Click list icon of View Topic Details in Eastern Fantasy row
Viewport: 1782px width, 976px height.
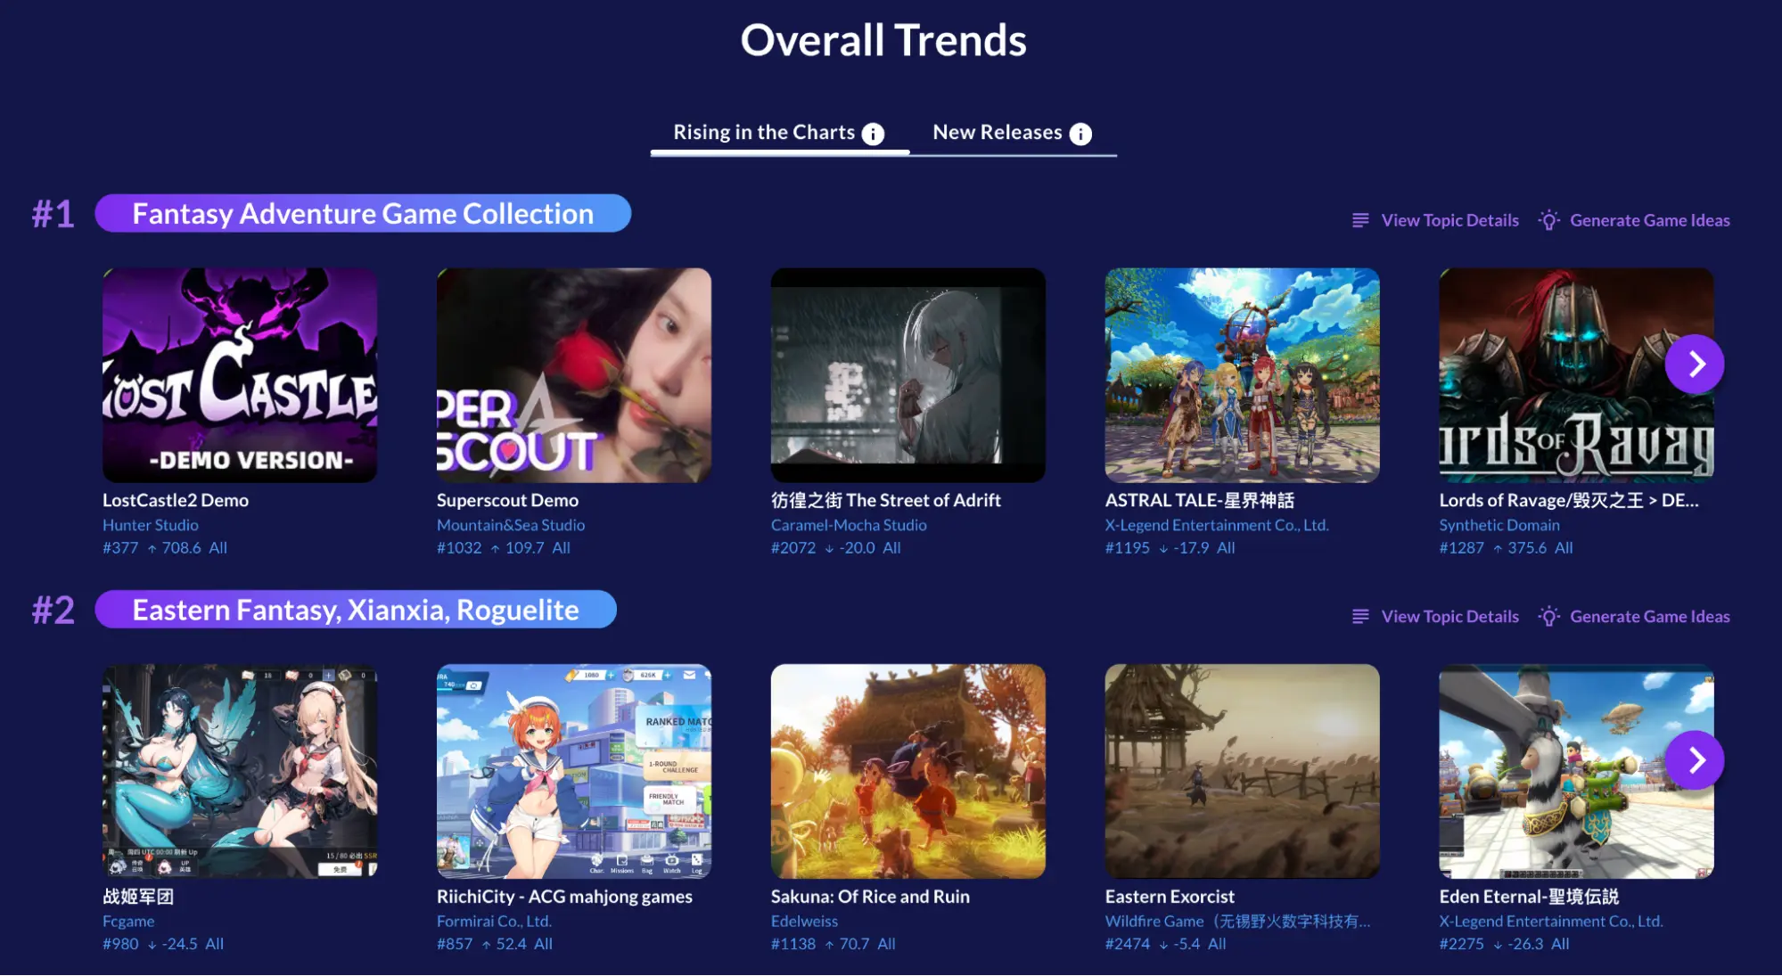point(1360,616)
